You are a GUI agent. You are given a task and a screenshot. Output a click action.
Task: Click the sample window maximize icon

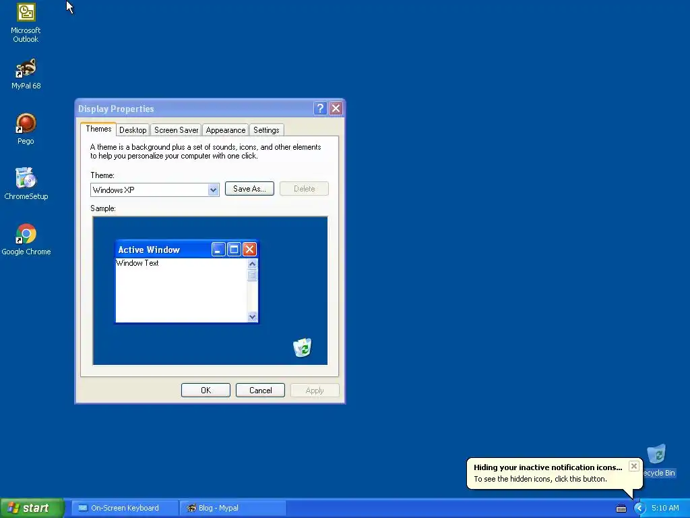click(x=234, y=250)
